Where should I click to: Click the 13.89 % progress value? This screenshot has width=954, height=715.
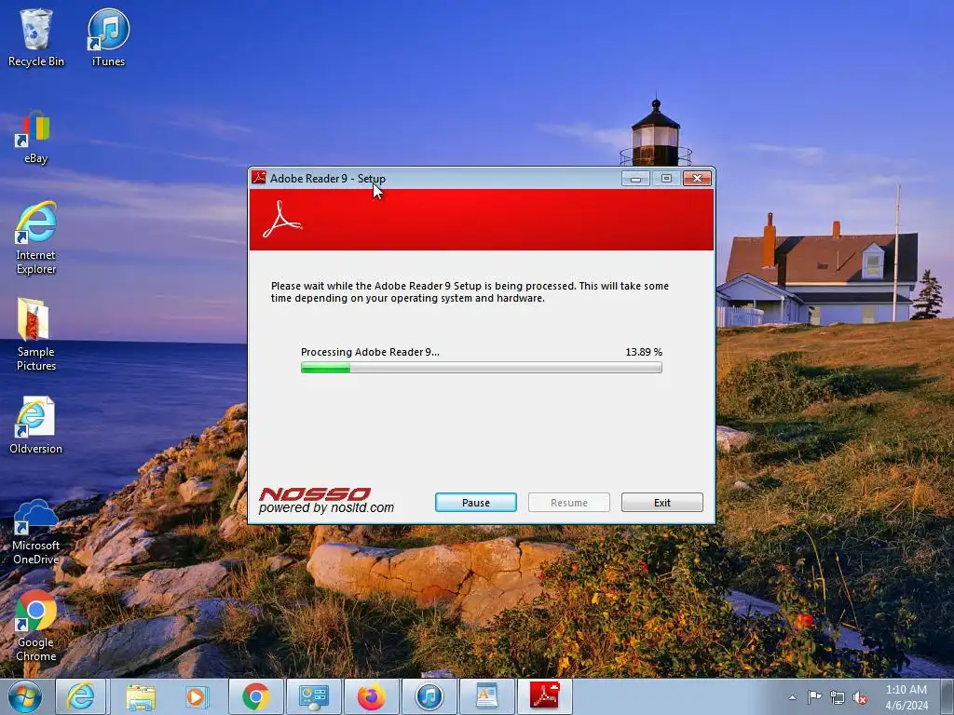(644, 352)
